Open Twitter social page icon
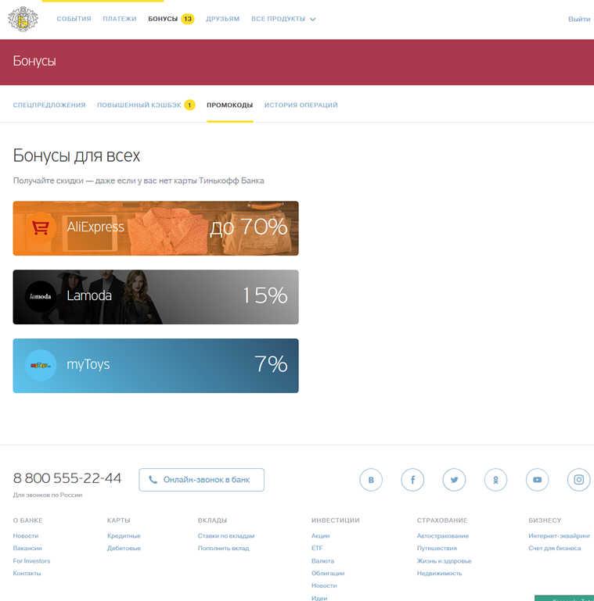The width and height of the screenshot is (594, 601). (454, 480)
